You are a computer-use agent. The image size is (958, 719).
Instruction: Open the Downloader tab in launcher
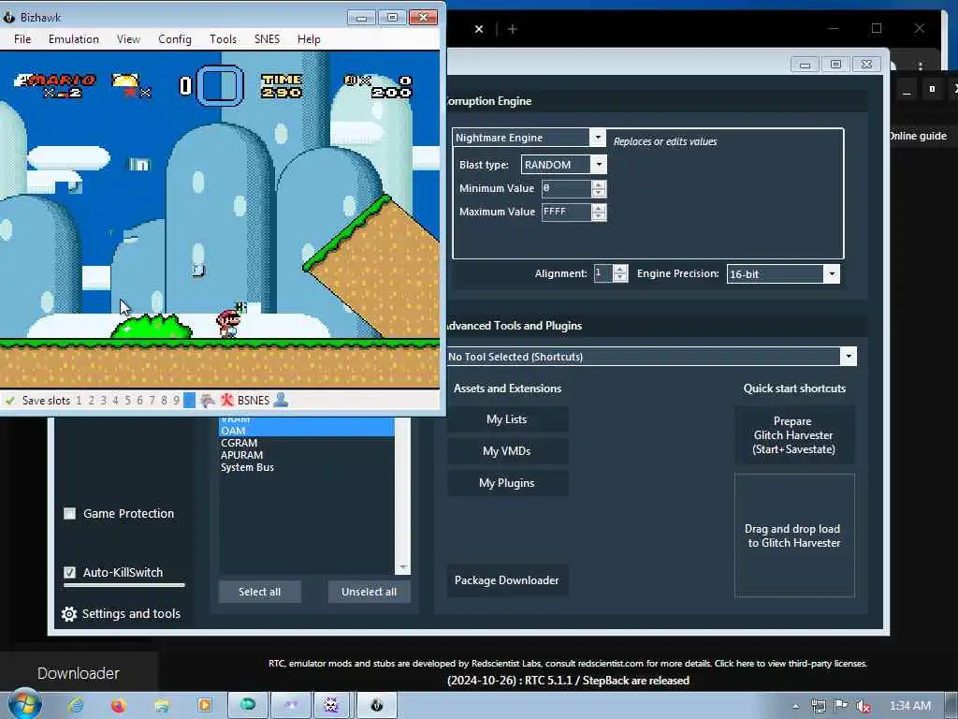pyautogui.click(x=79, y=673)
